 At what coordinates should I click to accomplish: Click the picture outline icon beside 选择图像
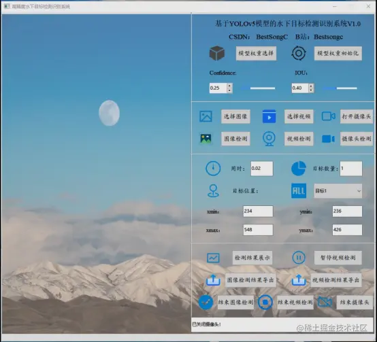(206, 116)
